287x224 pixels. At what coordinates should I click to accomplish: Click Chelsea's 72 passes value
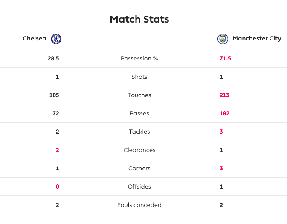pos(55,114)
